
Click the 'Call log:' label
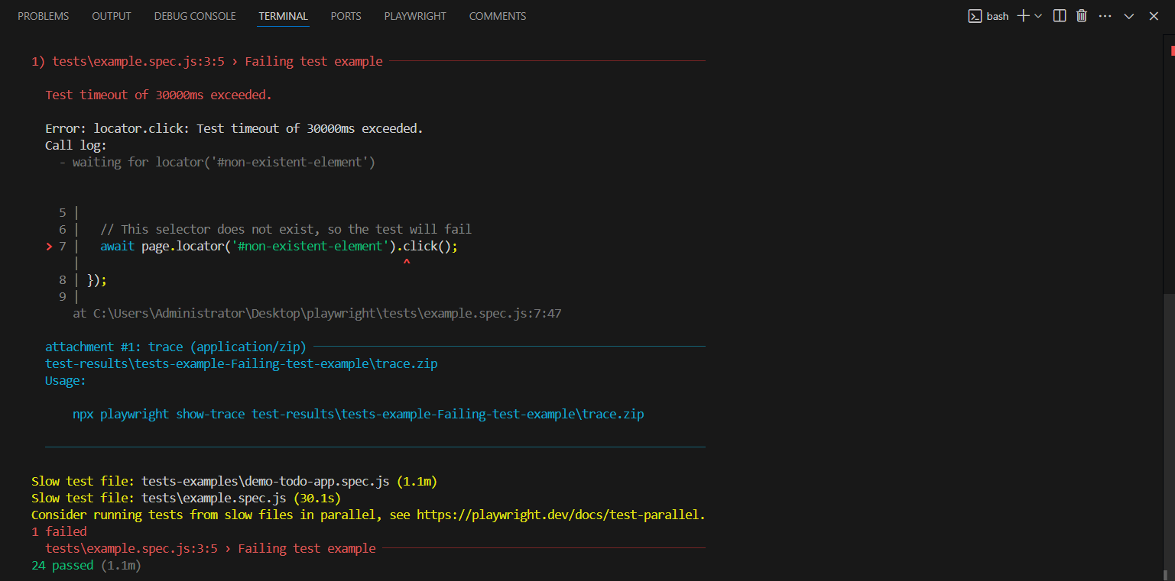point(76,145)
